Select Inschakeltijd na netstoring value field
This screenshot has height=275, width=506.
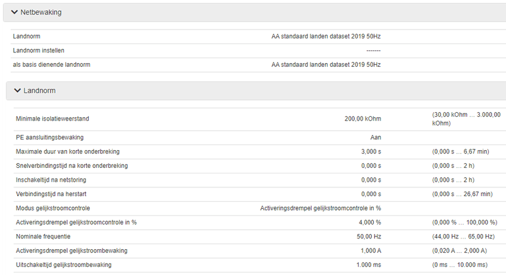(370, 180)
